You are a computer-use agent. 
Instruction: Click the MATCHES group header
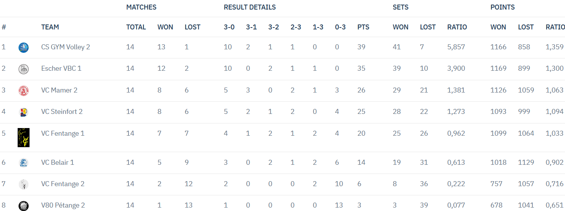141,7
